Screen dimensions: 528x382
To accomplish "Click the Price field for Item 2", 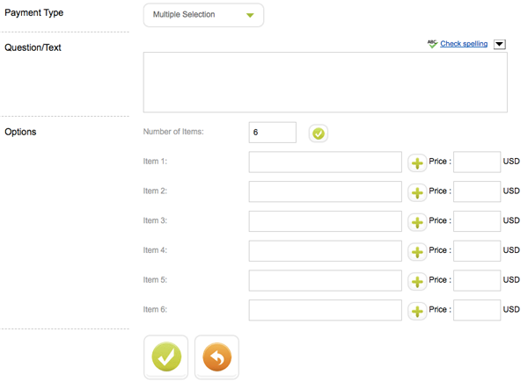I will pos(476,191).
